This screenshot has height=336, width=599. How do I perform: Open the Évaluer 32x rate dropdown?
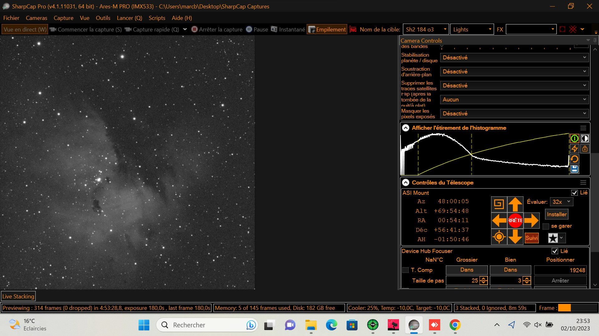point(561,202)
